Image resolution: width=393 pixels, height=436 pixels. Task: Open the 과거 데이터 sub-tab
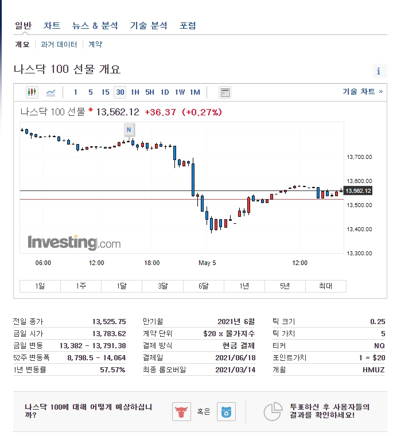point(59,45)
